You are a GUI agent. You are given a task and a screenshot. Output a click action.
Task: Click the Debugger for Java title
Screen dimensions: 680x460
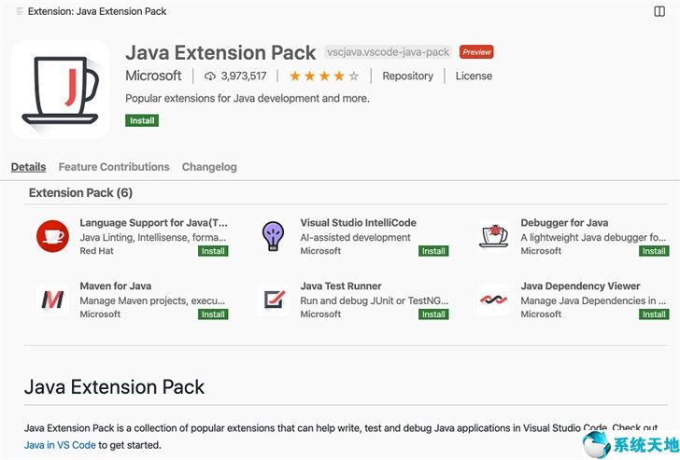564,223
